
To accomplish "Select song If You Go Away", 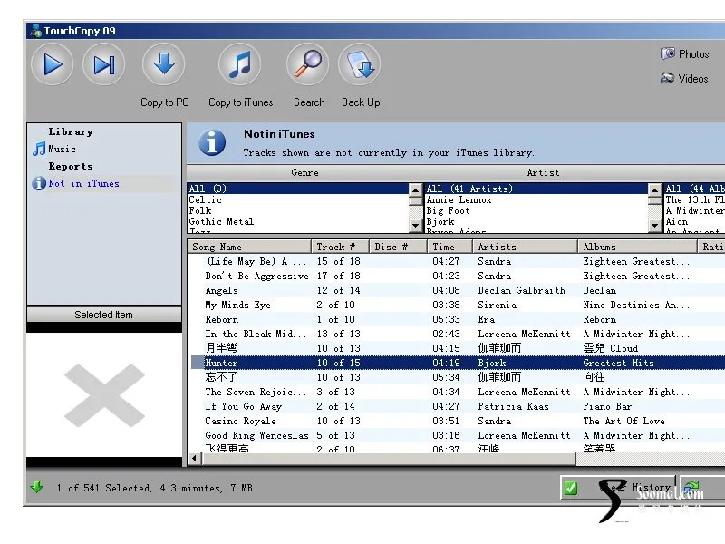I will (244, 406).
